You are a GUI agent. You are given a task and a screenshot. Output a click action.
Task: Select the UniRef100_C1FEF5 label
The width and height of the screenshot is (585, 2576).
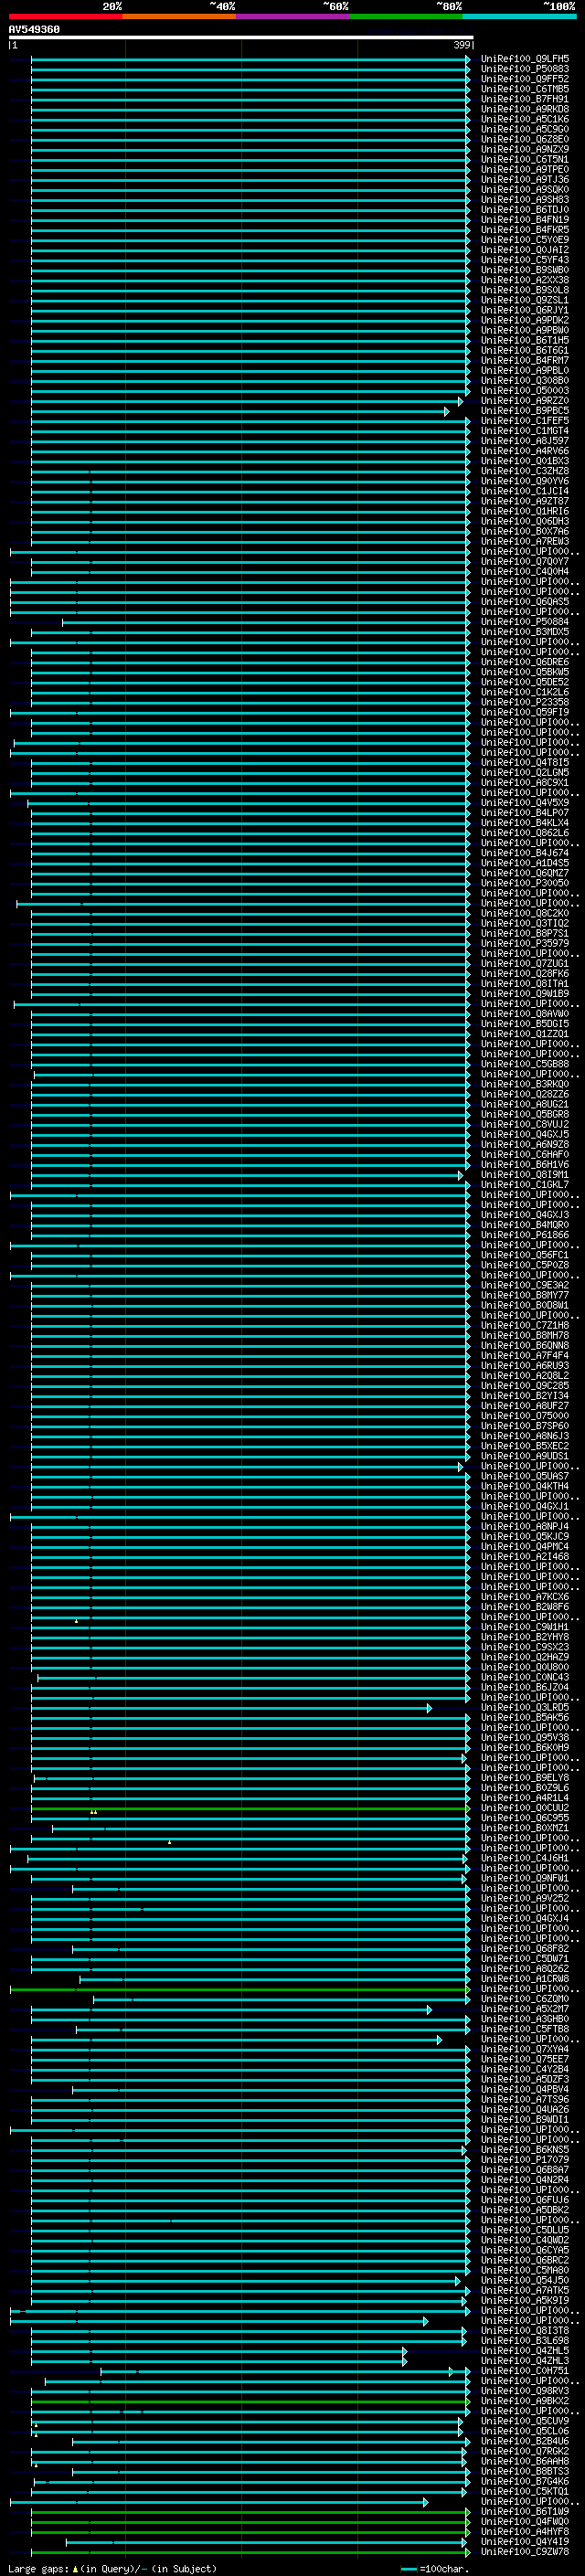click(x=525, y=421)
